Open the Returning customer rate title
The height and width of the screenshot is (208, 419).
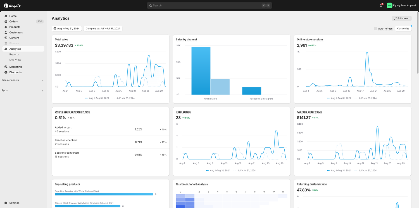[312, 184]
